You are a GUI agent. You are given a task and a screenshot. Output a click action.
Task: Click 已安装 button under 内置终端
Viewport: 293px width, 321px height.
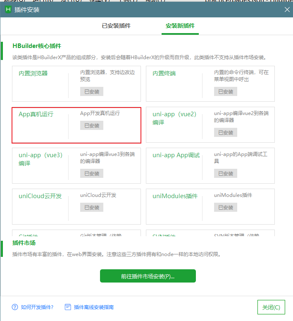(x=226, y=91)
